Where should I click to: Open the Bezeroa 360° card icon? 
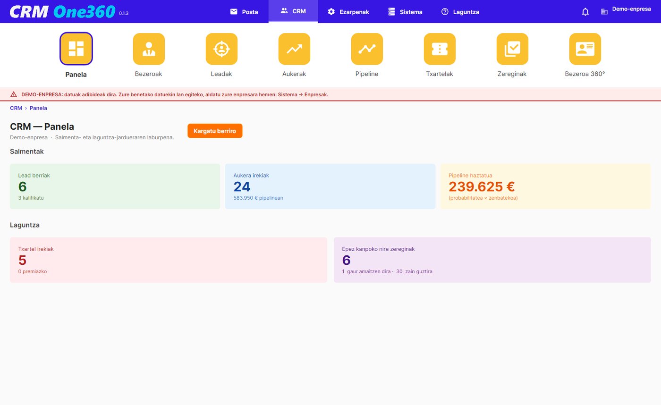[585, 49]
